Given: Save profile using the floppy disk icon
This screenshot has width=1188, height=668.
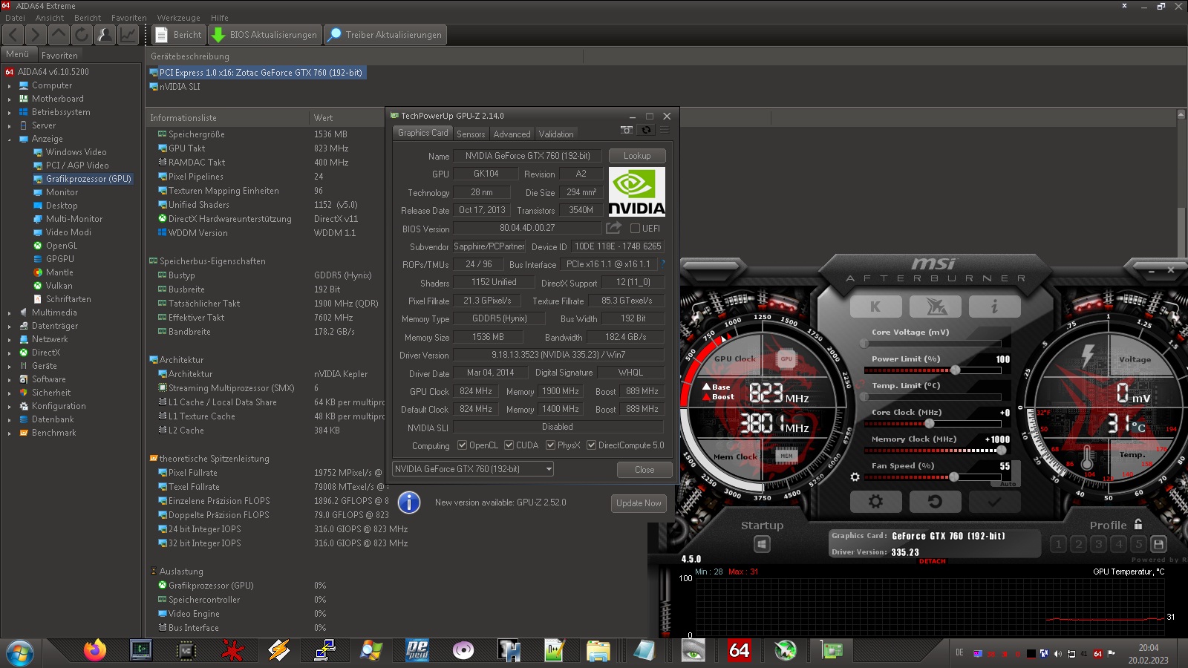Looking at the screenshot, I should click(1158, 544).
